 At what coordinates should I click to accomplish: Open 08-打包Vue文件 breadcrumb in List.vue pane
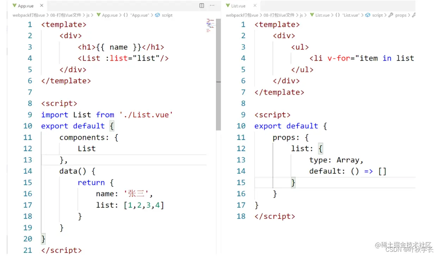[280, 15]
